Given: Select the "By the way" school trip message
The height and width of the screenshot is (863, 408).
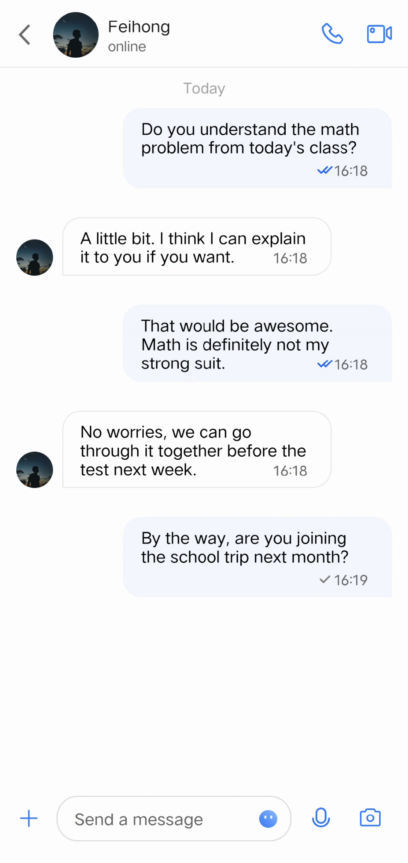Looking at the screenshot, I should coord(257,556).
